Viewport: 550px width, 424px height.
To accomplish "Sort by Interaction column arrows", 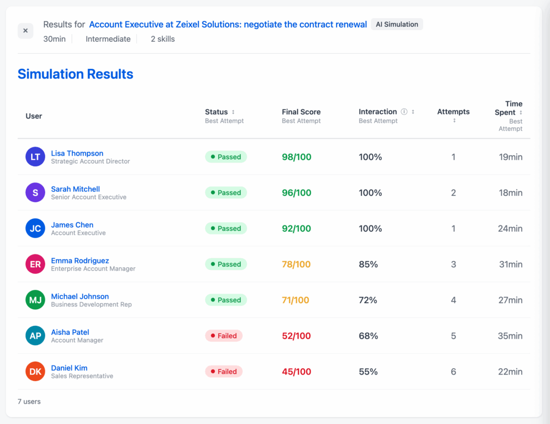I will (x=413, y=112).
